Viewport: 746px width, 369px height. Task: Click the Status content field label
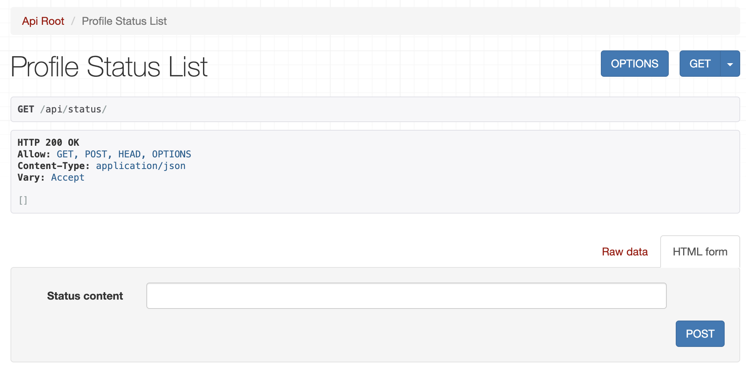85,296
